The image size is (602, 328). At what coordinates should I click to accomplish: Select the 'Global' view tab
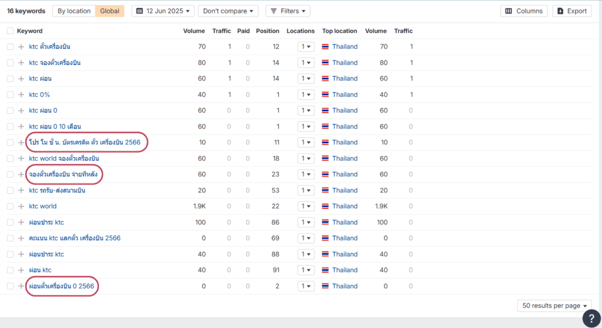tap(110, 11)
